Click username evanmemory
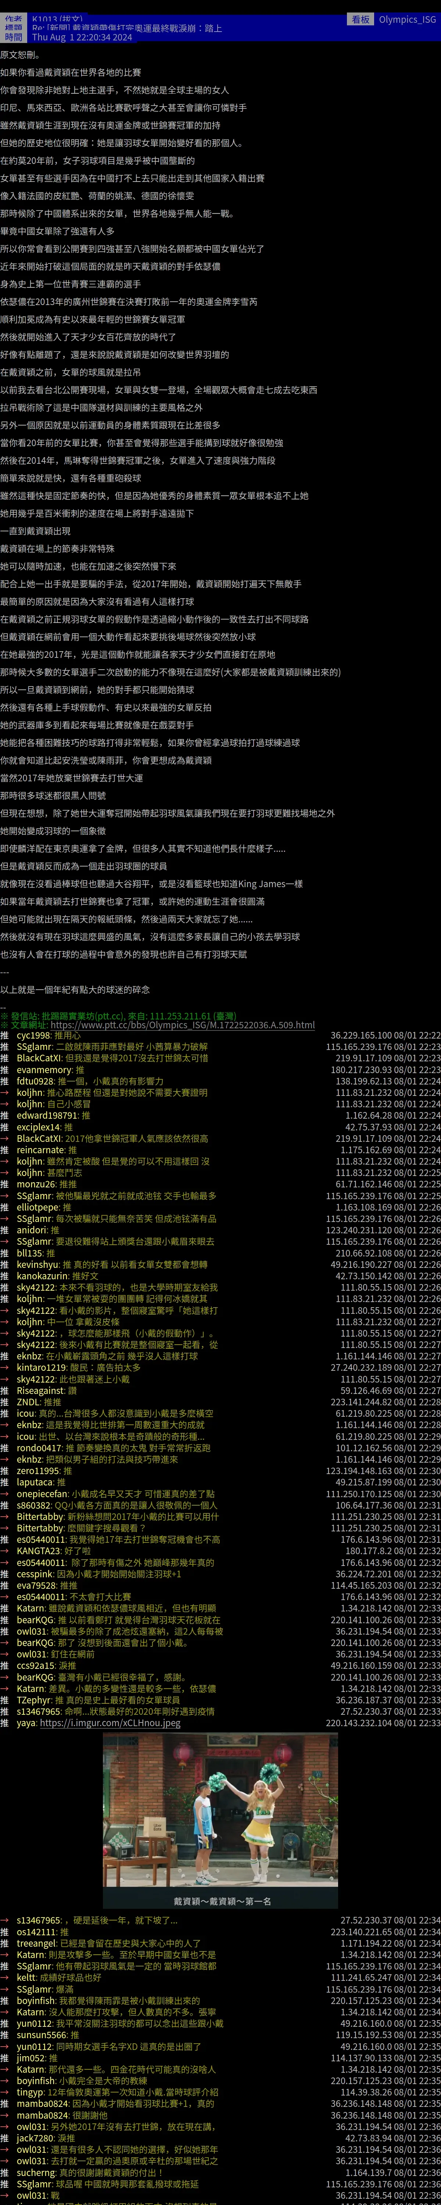The width and height of the screenshot is (441, 2205). pyautogui.click(x=44, y=1070)
